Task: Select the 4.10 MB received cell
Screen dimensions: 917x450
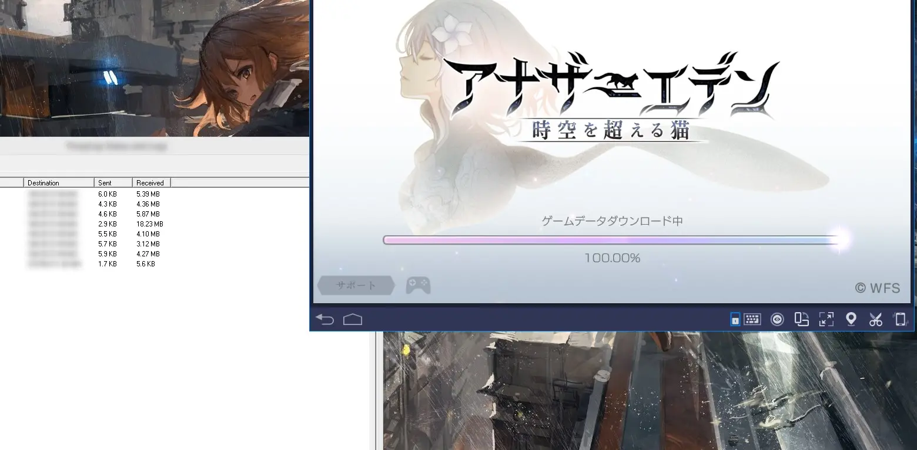Action: click(x=148, y=234)
